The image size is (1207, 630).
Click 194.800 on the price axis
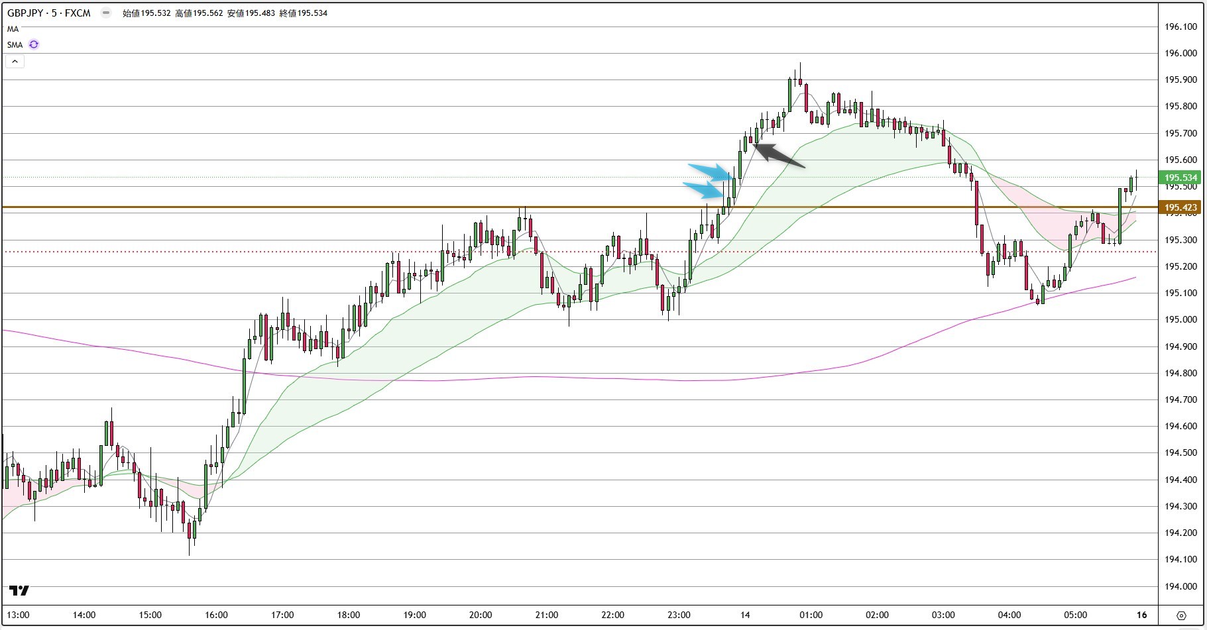1181,373
